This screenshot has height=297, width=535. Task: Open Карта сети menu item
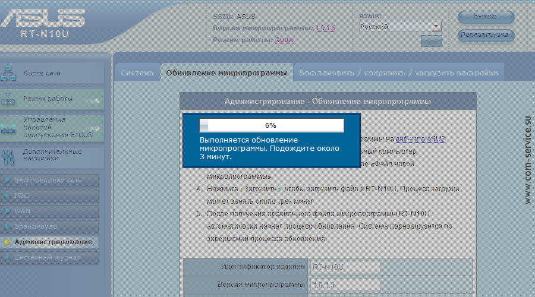pos(52,73)
